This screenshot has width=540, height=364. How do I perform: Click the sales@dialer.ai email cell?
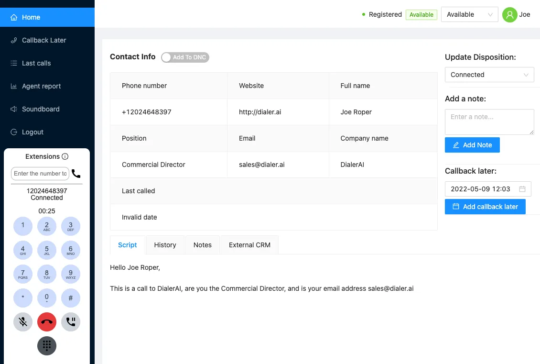pyautogui.click(x=278, y=165)
